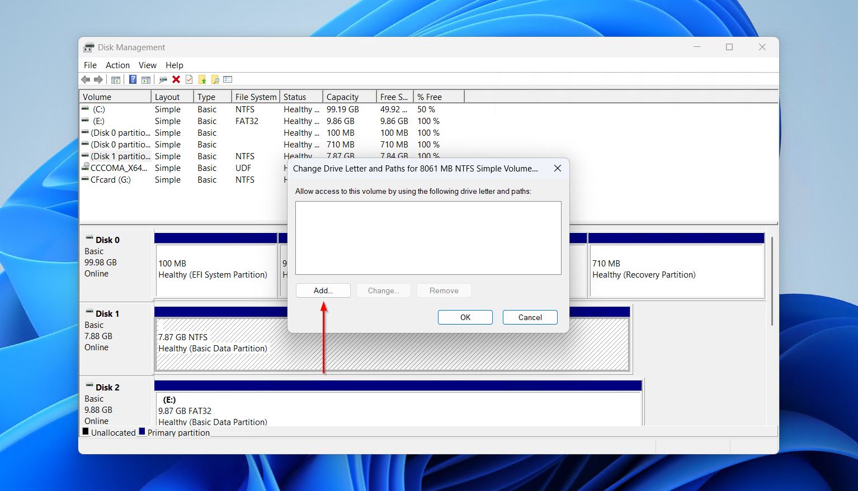The image size is (858, 491).
Task: Click the Back navigation arrow in the toolbar
Action: [85, 79]
